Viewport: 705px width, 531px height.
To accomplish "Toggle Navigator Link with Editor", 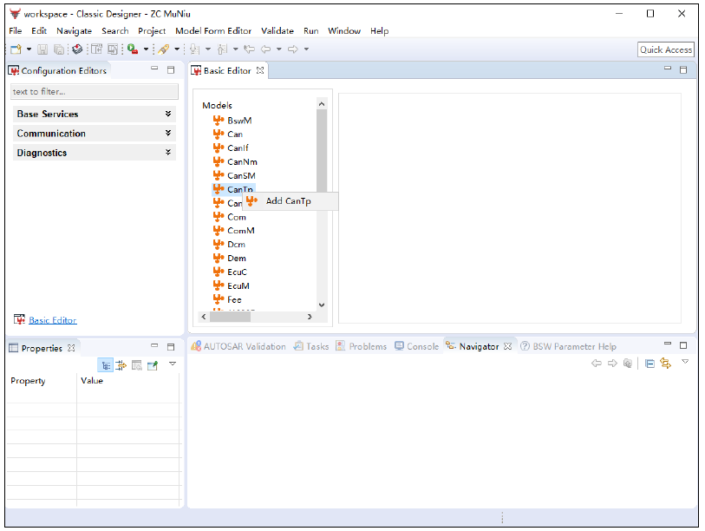I will pos(666,364).
